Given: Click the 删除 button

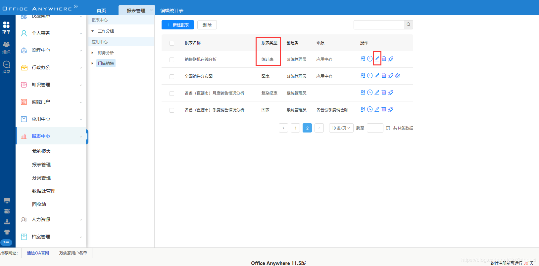Looking at the screenshot, I should pos(207,25).
